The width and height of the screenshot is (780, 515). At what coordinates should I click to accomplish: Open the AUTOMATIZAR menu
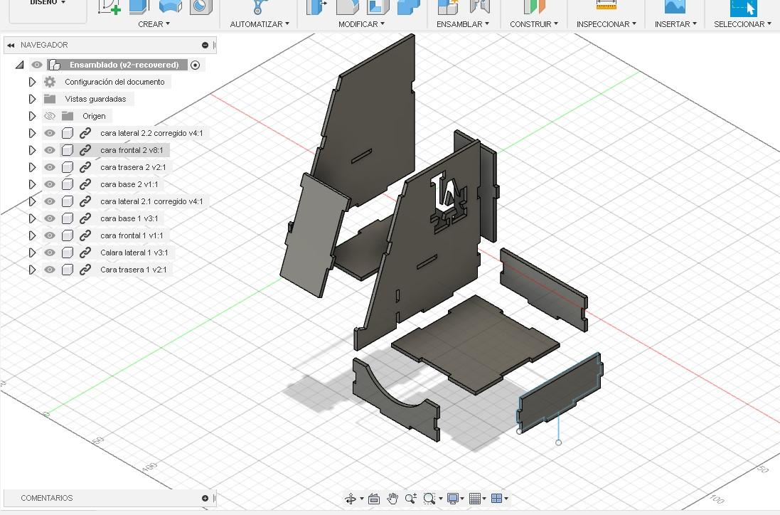pyautogui.click(x=260, y=24)
